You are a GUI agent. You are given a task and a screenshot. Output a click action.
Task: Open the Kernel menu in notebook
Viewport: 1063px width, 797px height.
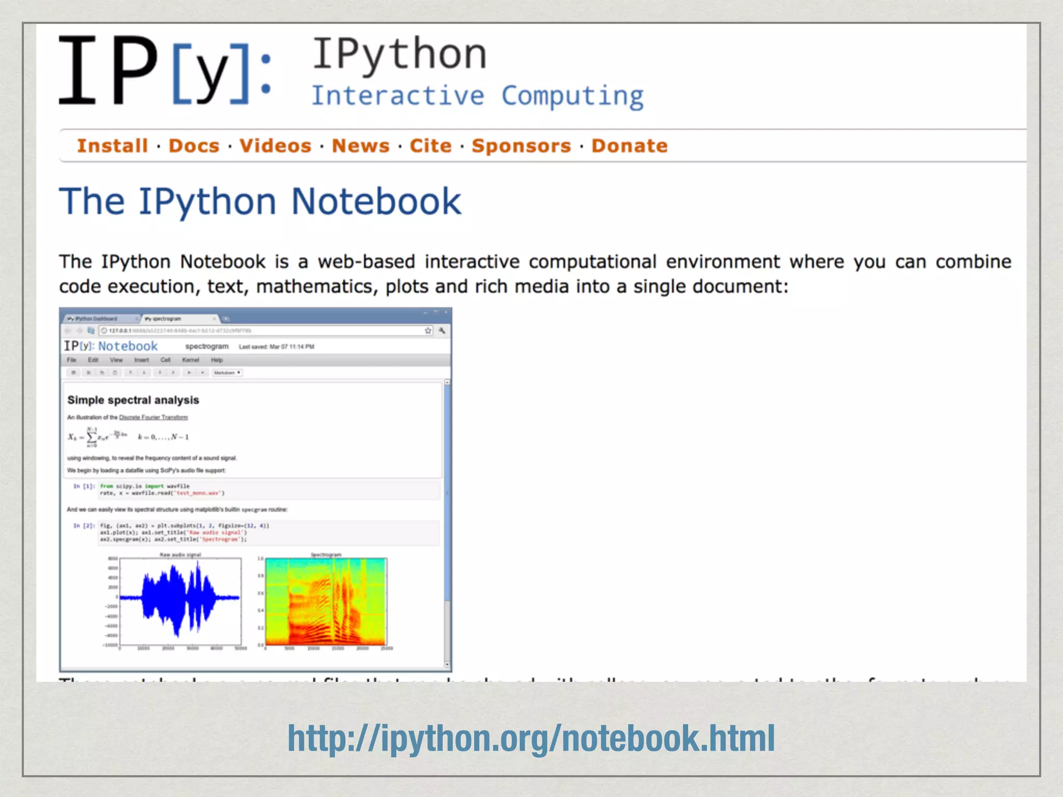click(190, 360)
